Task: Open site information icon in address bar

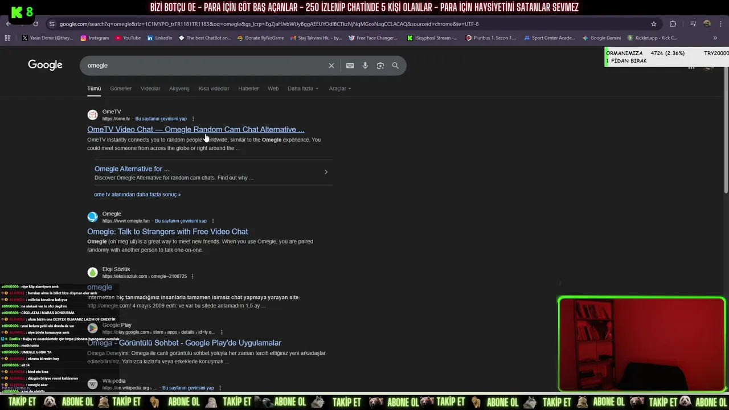Action: [52, 24]
